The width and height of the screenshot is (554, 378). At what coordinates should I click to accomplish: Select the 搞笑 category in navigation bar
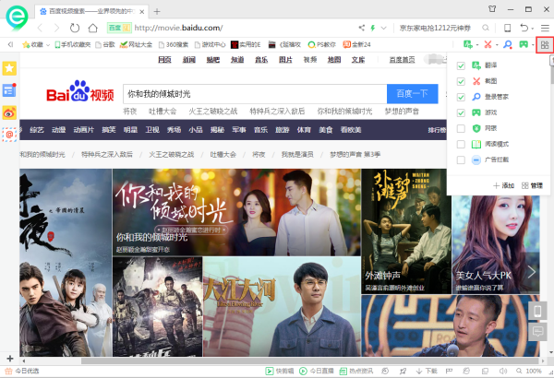tap(109, 130)
